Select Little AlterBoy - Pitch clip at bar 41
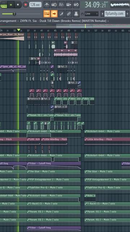This screenshot has height=232, width=130. click(54, 141)
